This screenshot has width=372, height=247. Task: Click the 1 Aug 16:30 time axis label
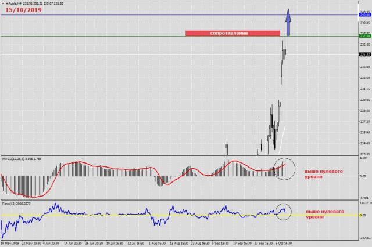pyautogui.click(x=156, y=244)
